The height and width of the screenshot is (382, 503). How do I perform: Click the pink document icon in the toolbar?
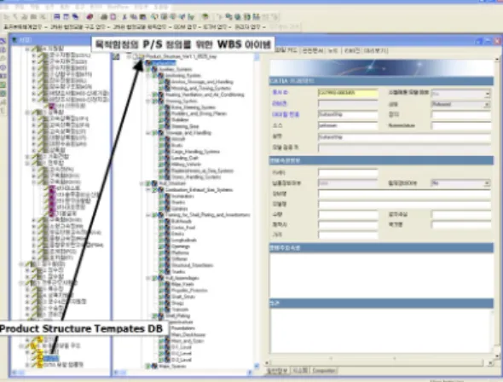pyautogui.click(x=113, y=17)
